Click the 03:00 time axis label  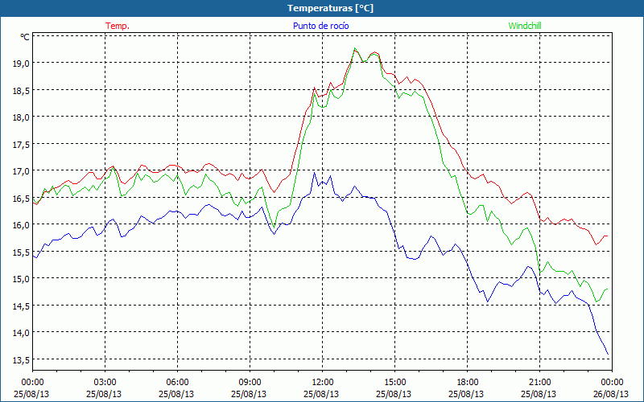(x=105, y=382)
